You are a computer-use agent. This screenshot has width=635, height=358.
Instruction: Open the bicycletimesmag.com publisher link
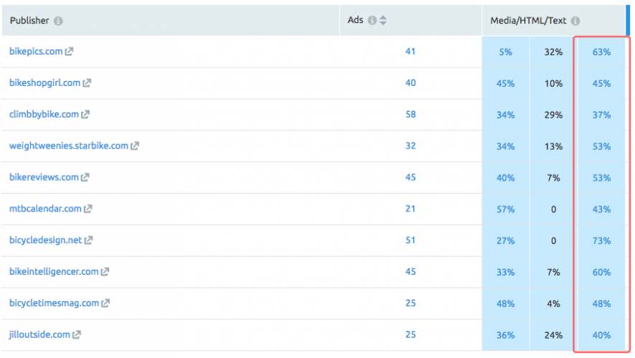click(55, 303)
